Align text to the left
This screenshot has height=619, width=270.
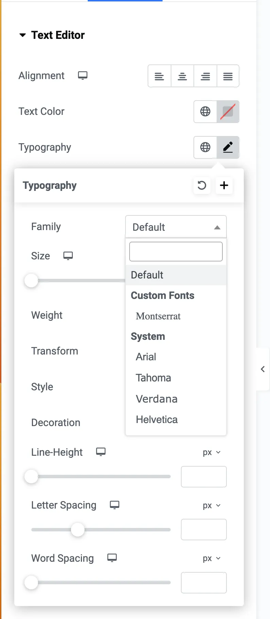coord(159,76)
